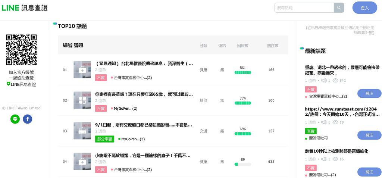The image size is (382, 178).
Task: Click the LINE 訊息查證 logo
Action: [x=25, y=8]
